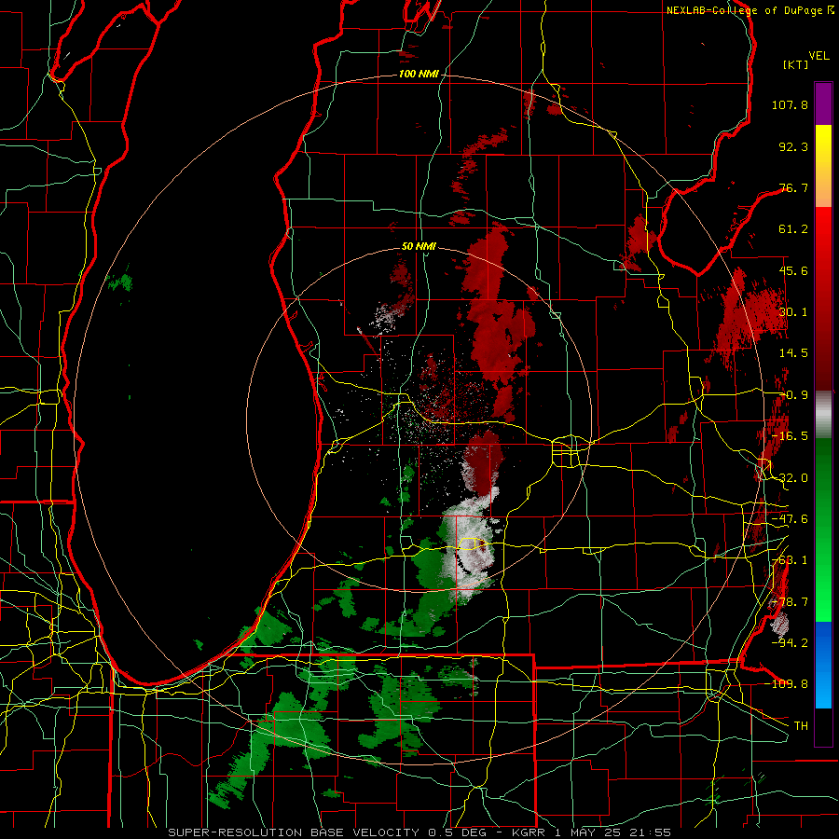Click the 107.8 legend value
The image size is (839, 839).
click(x=790, y=104)
